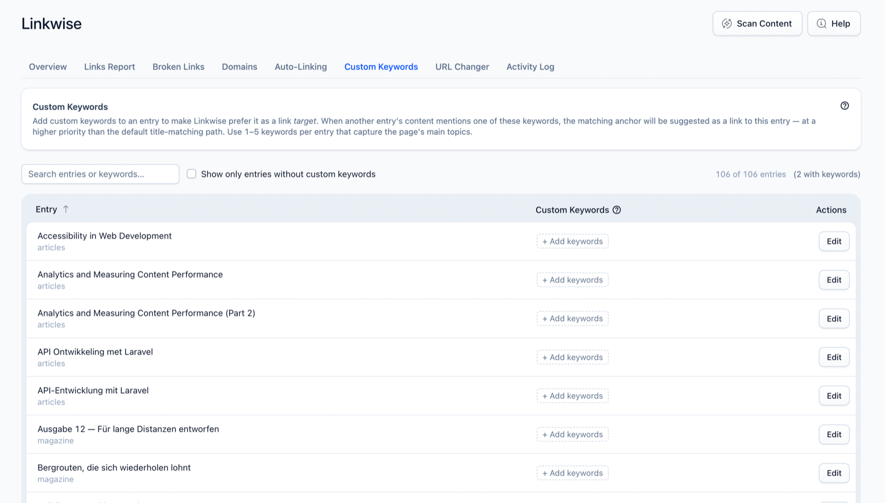Select entry title Ausgabe 12 — Für lange Distanzen entworfen
This screenshot has width=885, height=503.
pos(128,429)
